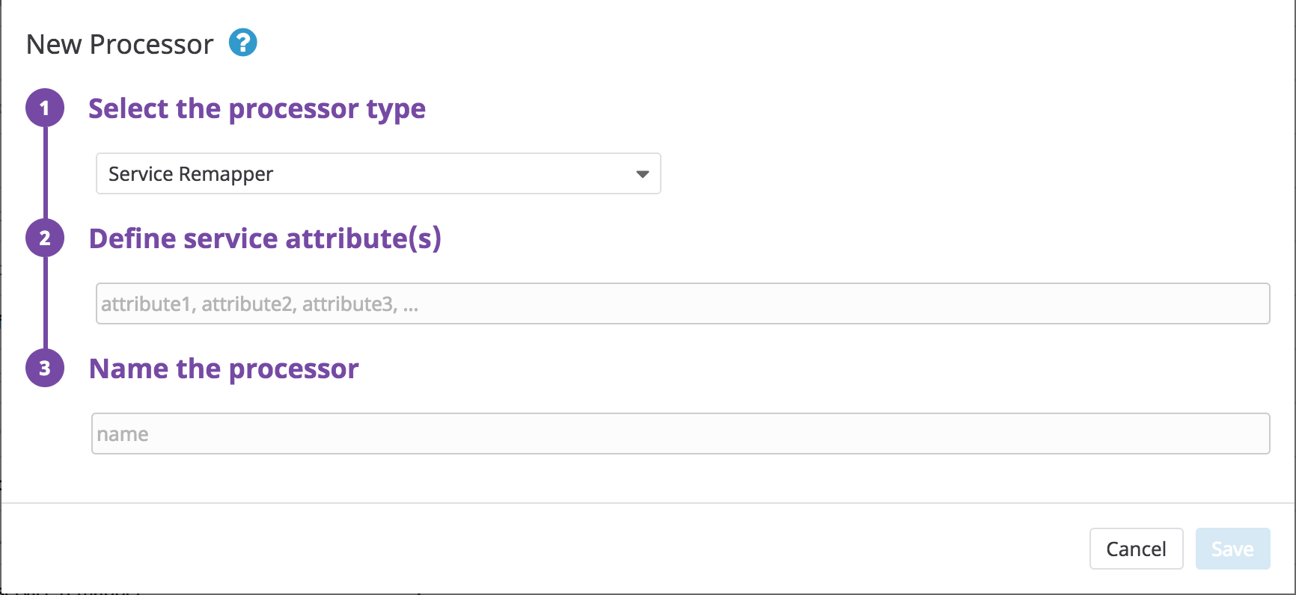This screenshot has height=595, width=1296.
Task: Click the step 2 purple circle badge
Action: pyautogui.click(x=45, y=238)
